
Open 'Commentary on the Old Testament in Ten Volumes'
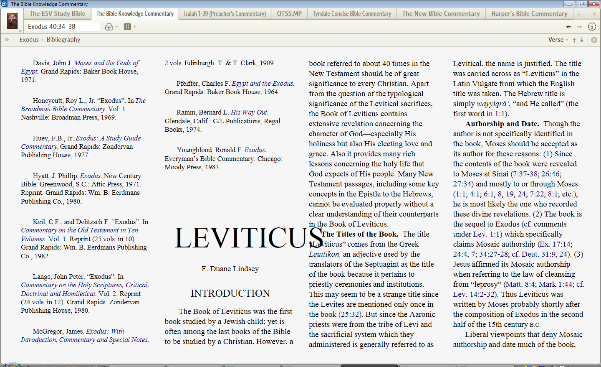(x=80, y=234)
